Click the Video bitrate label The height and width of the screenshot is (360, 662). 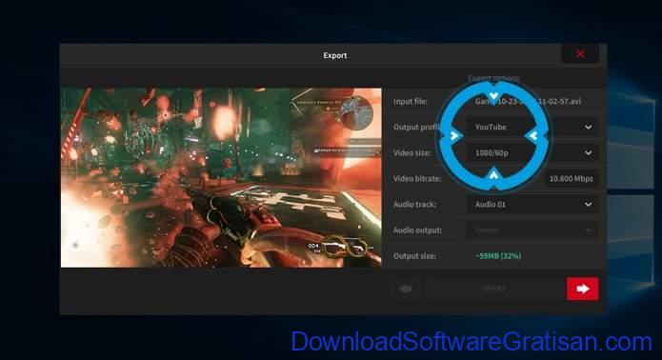coord(417,178)
